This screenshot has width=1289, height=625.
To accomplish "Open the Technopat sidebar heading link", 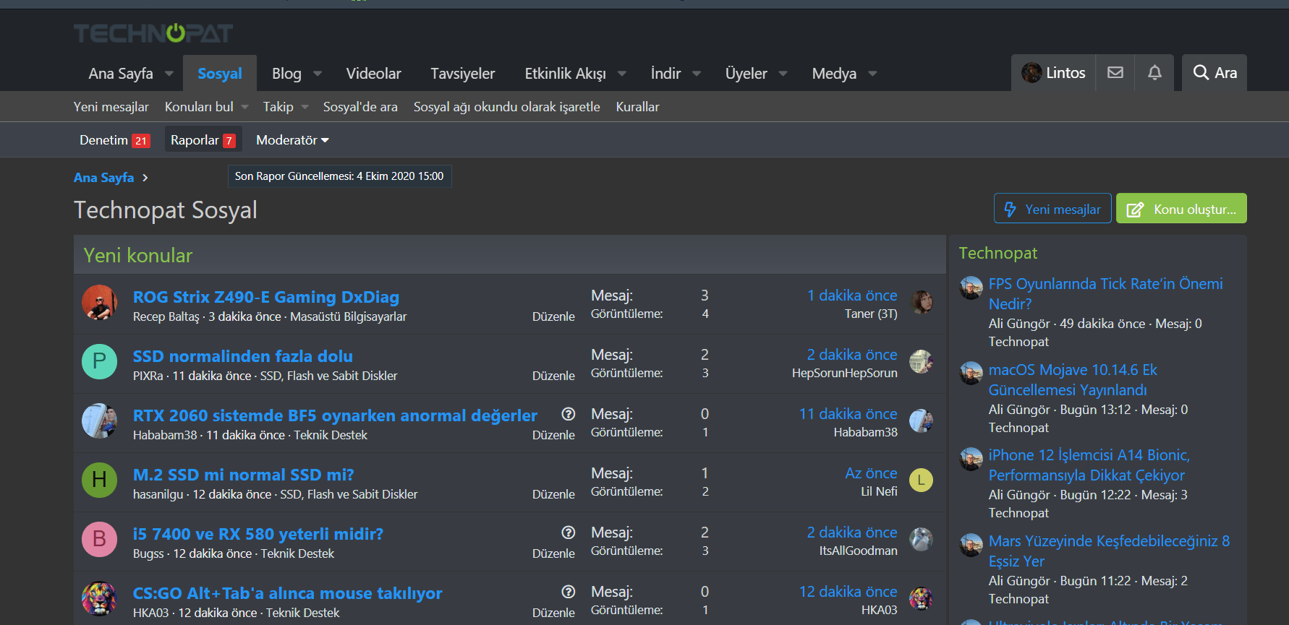I will [998, 253].
